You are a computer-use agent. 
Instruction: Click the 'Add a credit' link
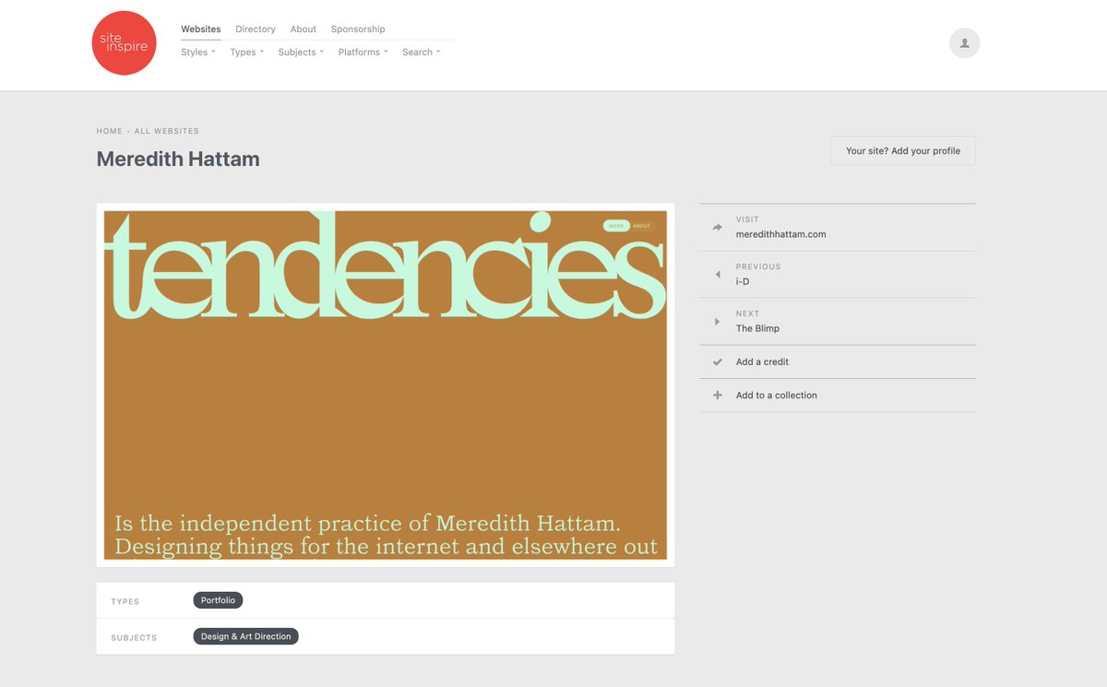[x=762, y=361]
